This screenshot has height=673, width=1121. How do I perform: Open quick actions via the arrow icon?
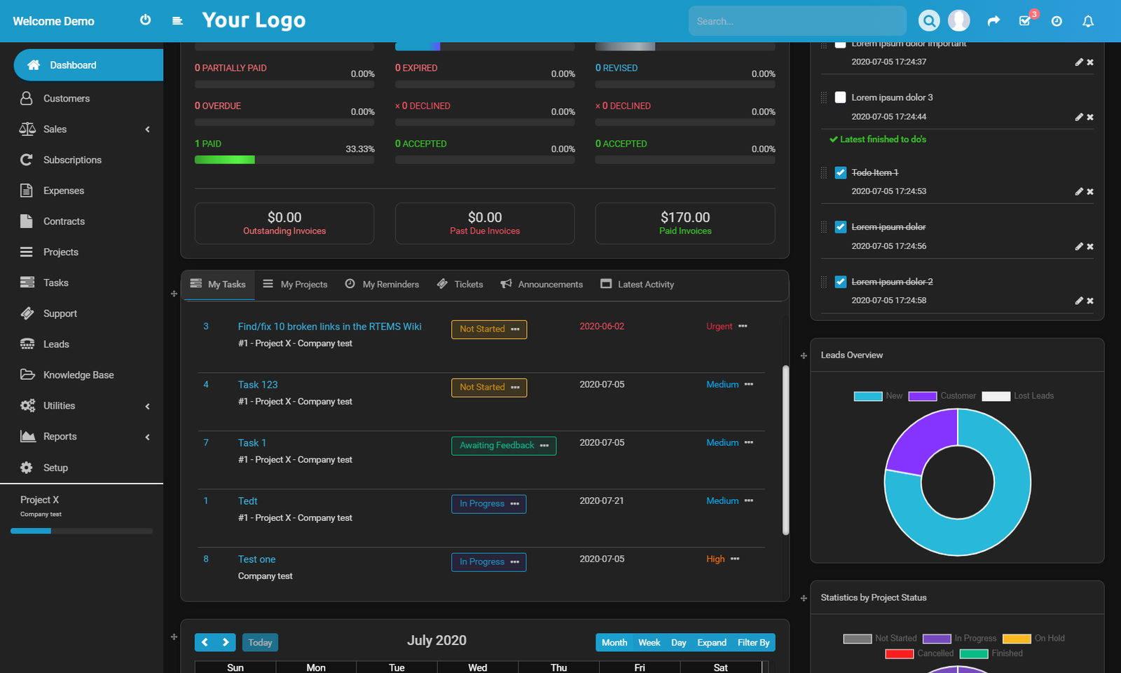993,21
